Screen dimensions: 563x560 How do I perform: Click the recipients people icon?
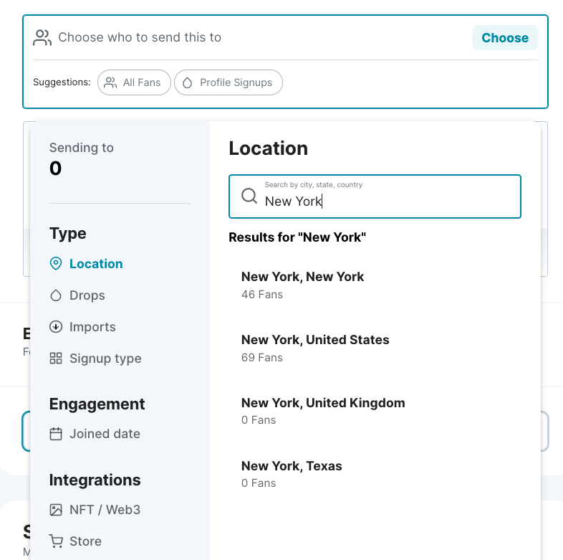pos(43,38)
